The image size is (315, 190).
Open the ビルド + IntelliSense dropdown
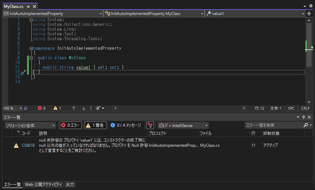tap(183, 125)
